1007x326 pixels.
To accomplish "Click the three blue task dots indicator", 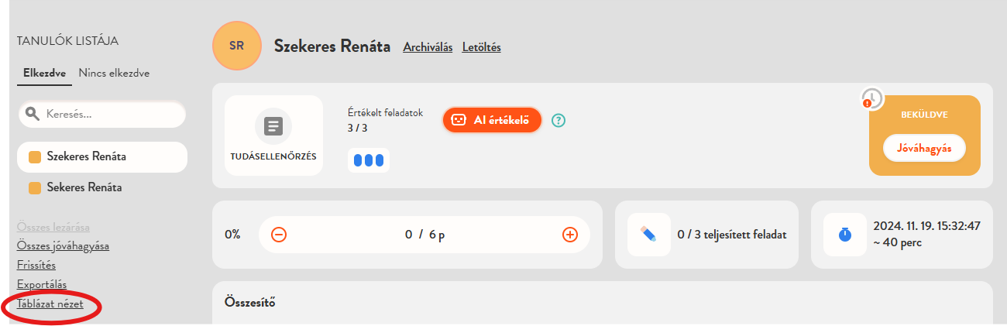I will [x=369, y=160].
